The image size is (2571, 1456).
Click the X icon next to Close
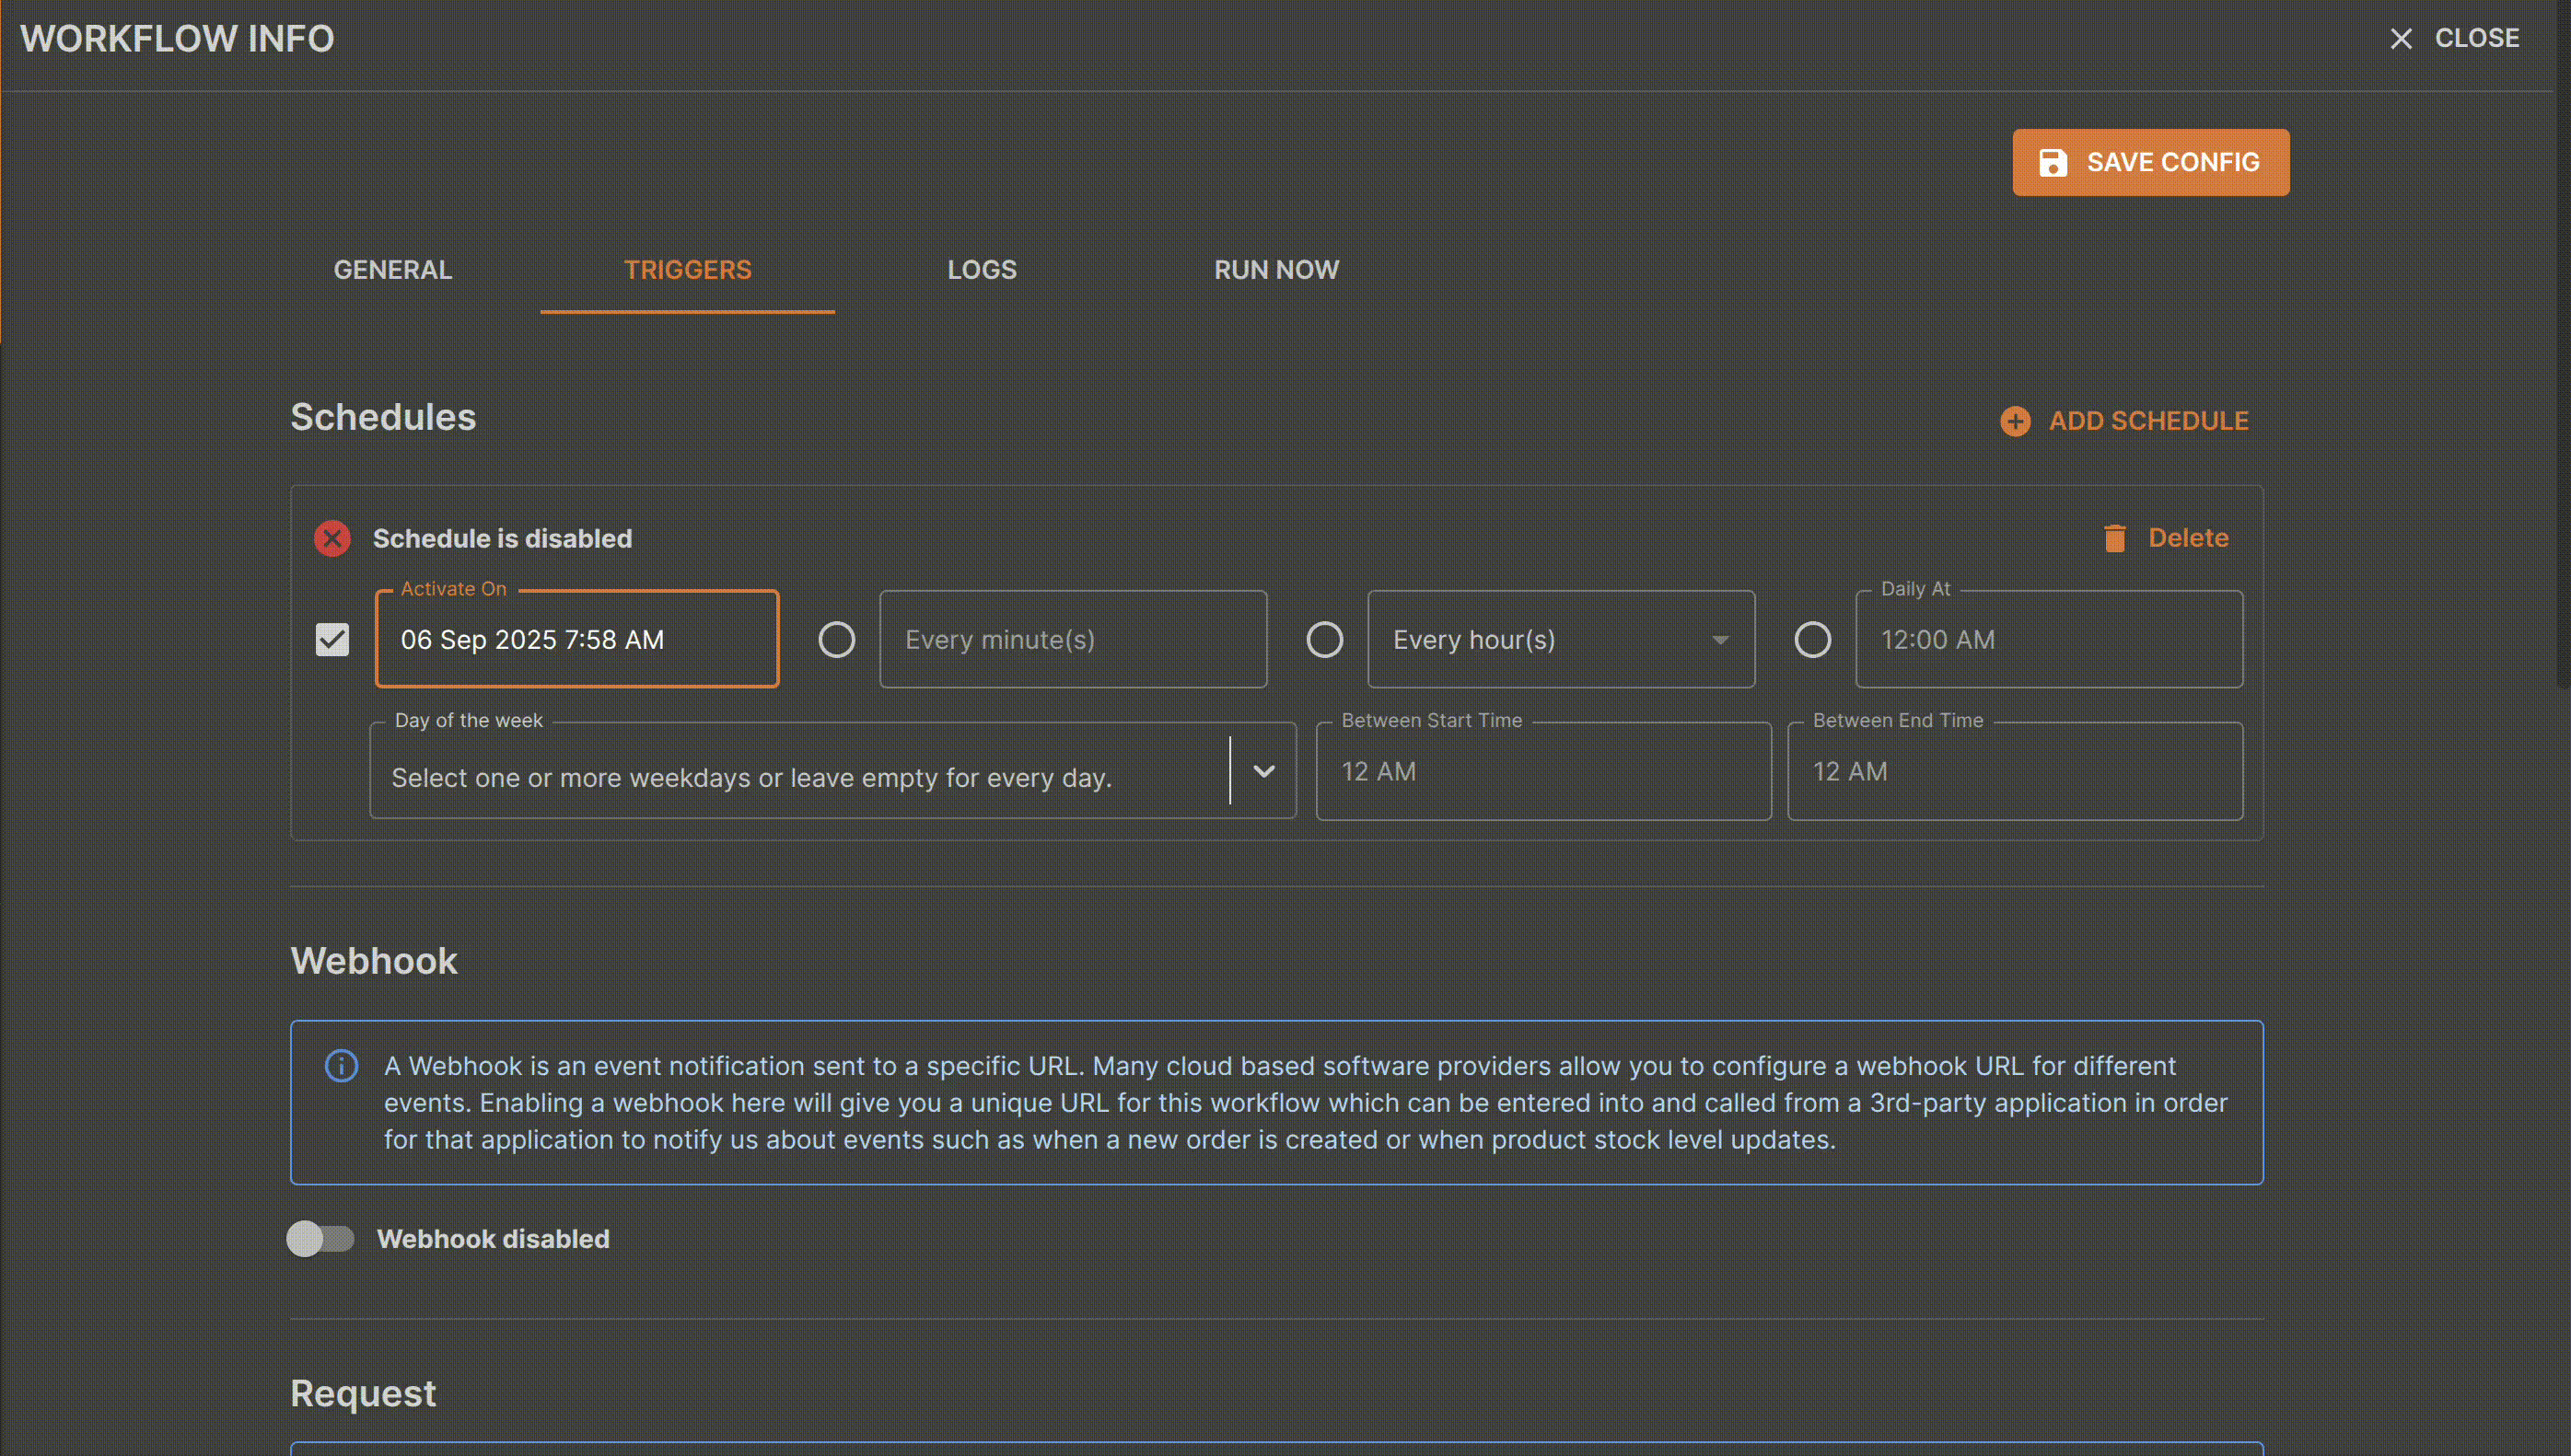pyautogui.click(x=2401, y=38)
